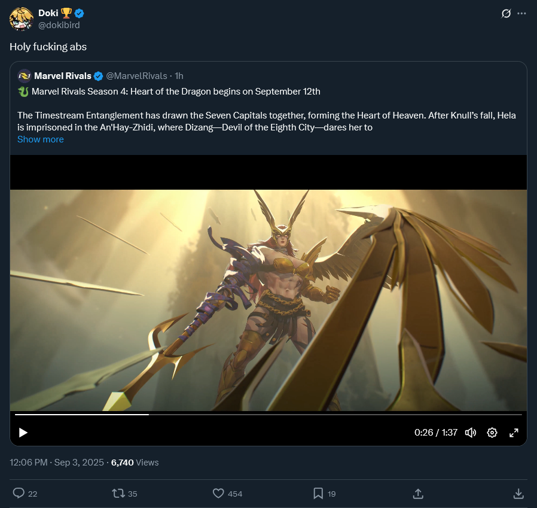Click the Grok circle-slash icon
This screenshot has width=537, height=508.
coord(506,13)
